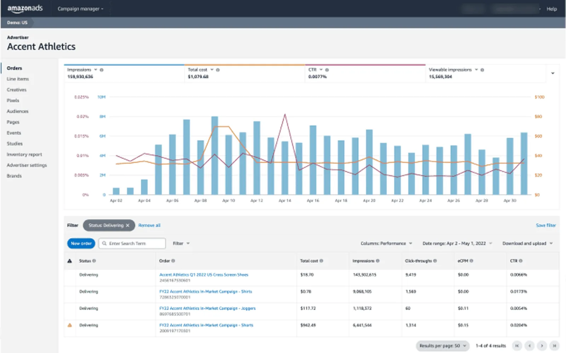Viewport: 566px width, 353px height.
Task: Open info icon beside eCPM column header
Action: coord(472,261)
